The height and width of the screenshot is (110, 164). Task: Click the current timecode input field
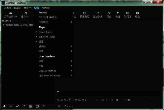pyautogui.click(x=63, y=100)
